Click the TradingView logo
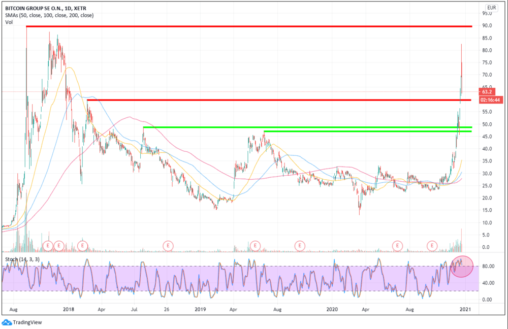 click(22, 322)
